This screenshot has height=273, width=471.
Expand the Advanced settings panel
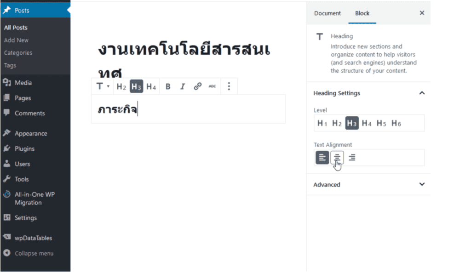422,184
